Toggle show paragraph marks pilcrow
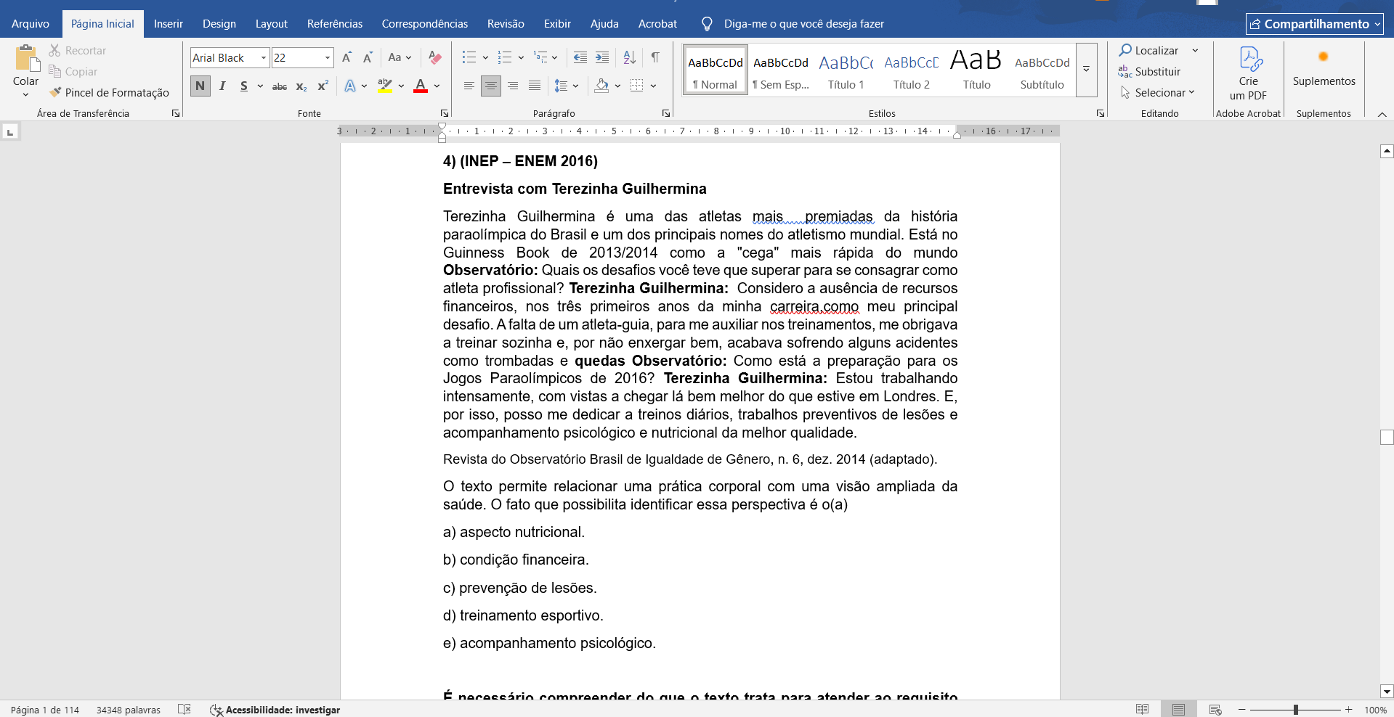This screenshot has height=717, width=1394. pyautogui.click(x=655, y=57)
